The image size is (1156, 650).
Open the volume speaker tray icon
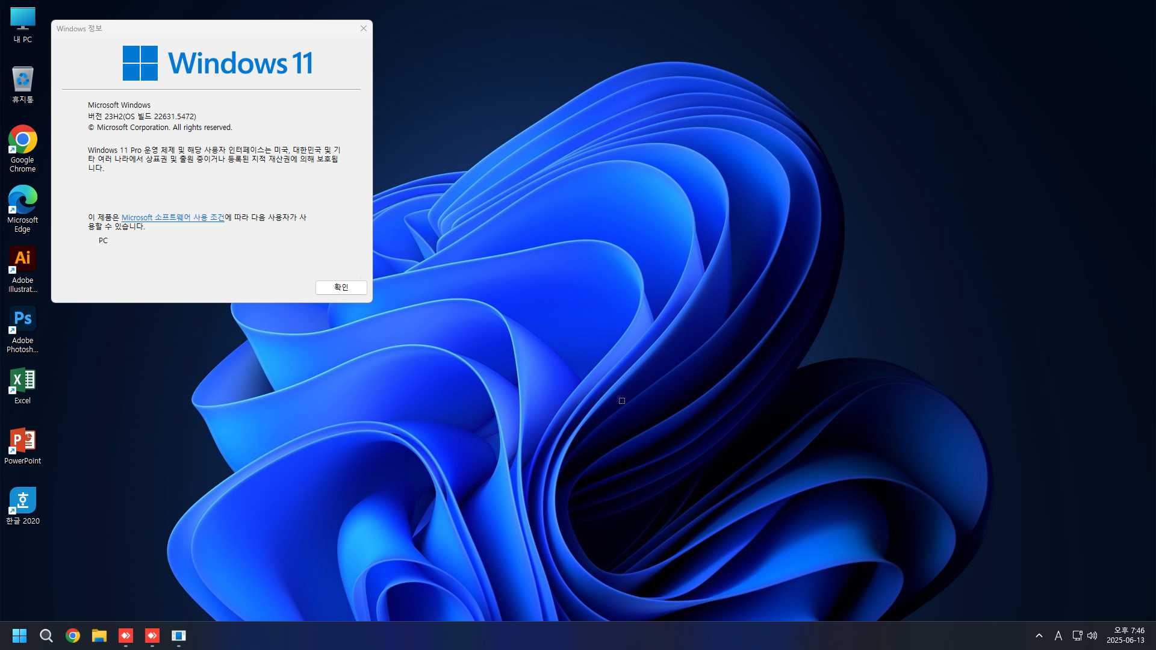click(1092, 636)
